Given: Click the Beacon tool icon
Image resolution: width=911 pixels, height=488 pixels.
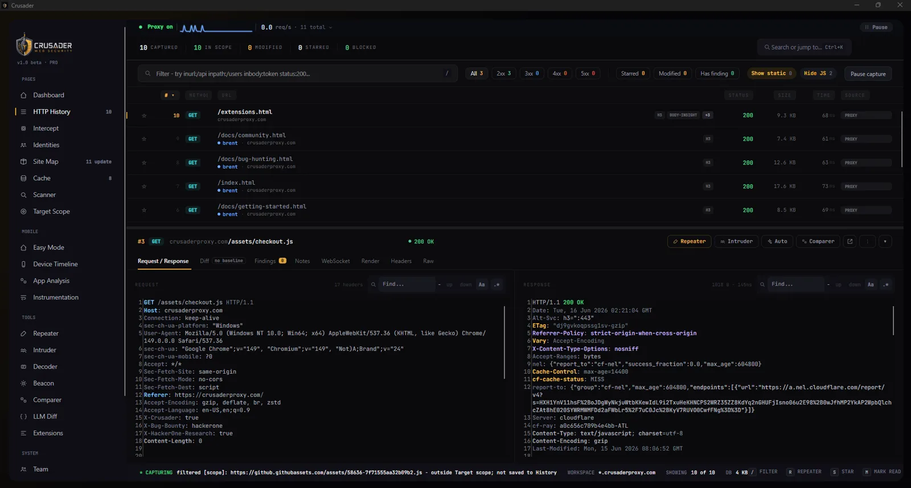Looking at the screenshot, I should pos(23,383).
